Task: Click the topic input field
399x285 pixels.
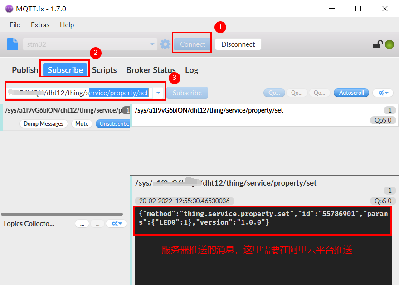Action: (x=79, y=93)
